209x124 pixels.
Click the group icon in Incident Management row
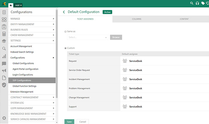pos(125,79)
